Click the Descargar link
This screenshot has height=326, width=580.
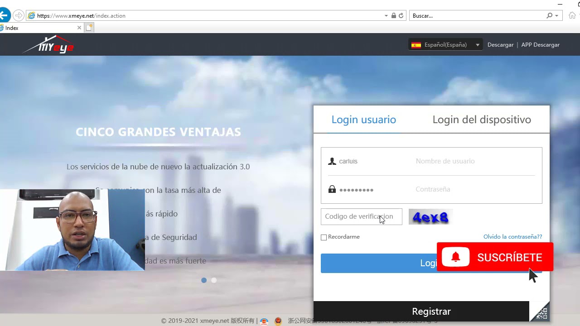[x=500, y=44]
